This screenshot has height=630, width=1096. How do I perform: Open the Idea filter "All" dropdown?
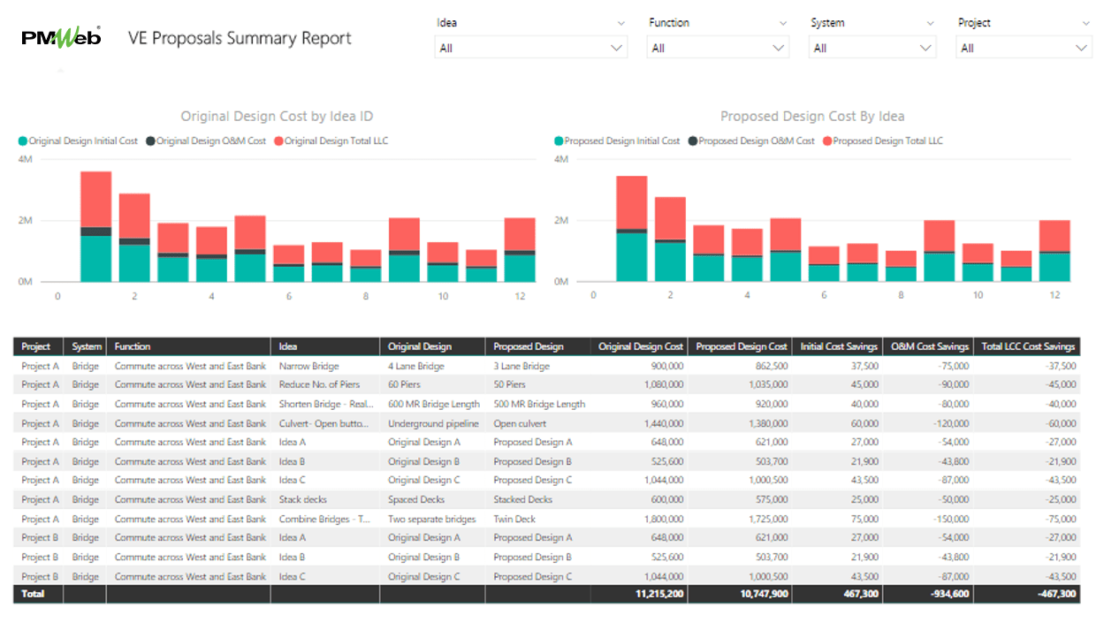tap(617, 47)
